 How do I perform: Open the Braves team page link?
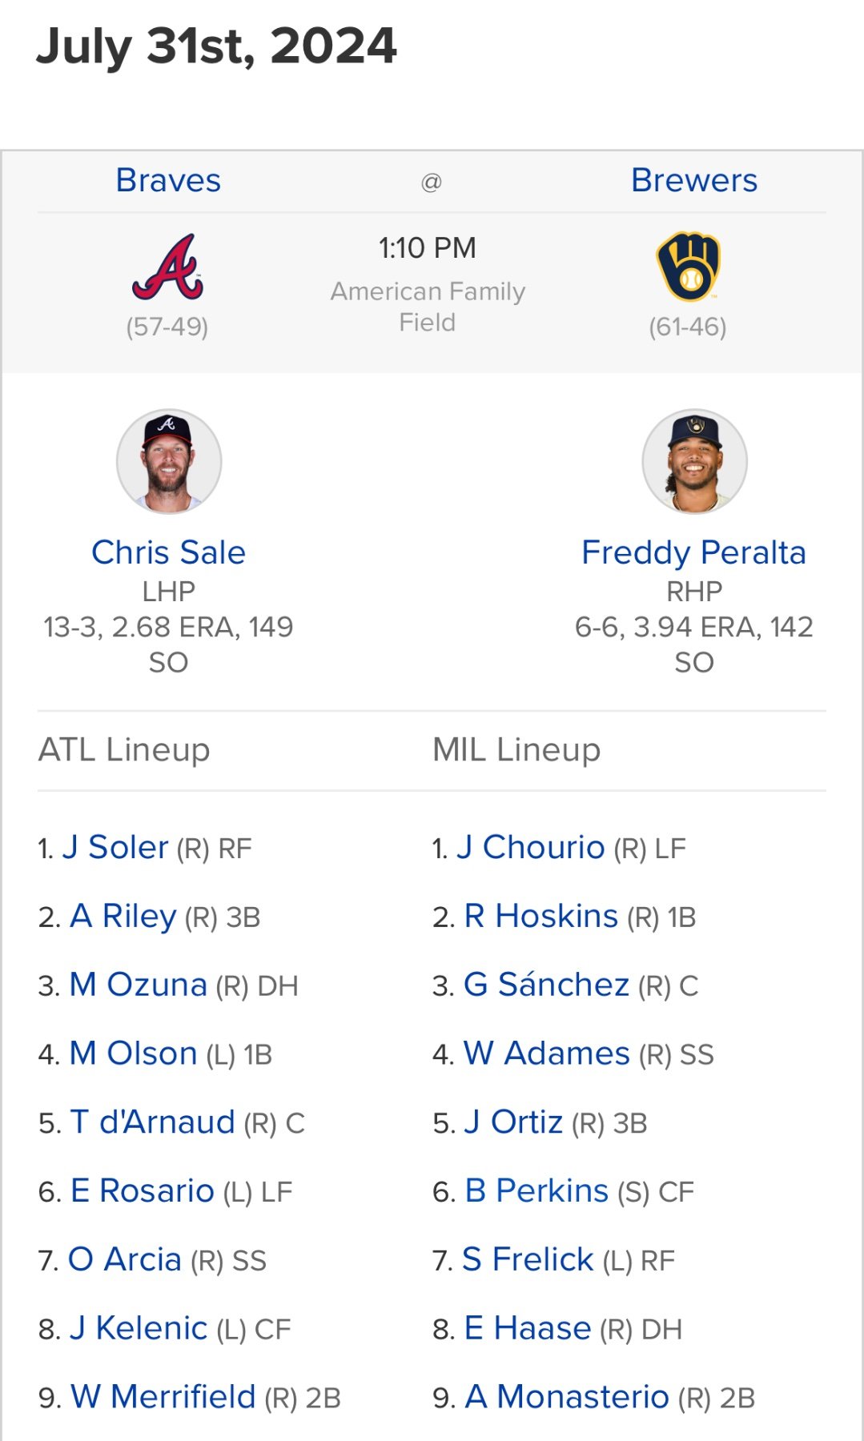pyautogui.click(x=168, y=181)
